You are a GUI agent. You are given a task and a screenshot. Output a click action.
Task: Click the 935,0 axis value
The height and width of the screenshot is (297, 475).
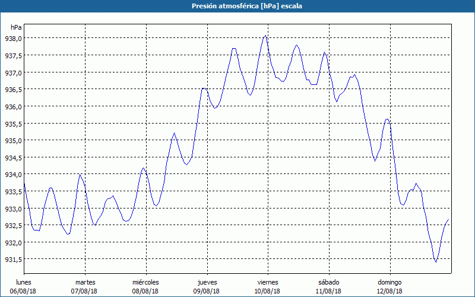(13, 141)
